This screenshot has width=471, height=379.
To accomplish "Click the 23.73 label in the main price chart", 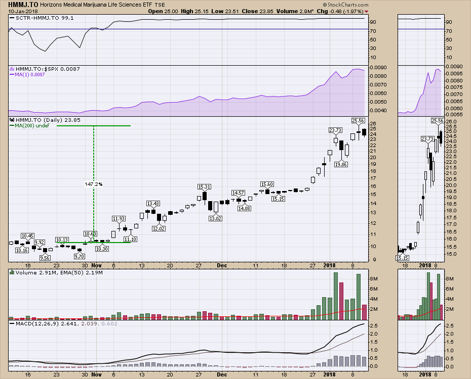I will point(335,130).
